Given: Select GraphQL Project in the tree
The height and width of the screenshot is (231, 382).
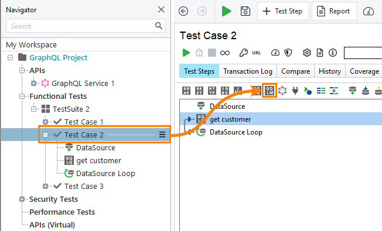Looking at the screenshot, I should point(58,58).
